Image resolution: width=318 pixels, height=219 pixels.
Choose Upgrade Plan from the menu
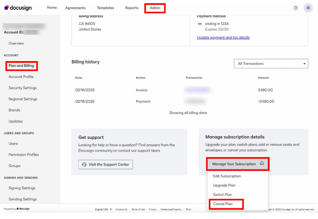tap(224, 186)
